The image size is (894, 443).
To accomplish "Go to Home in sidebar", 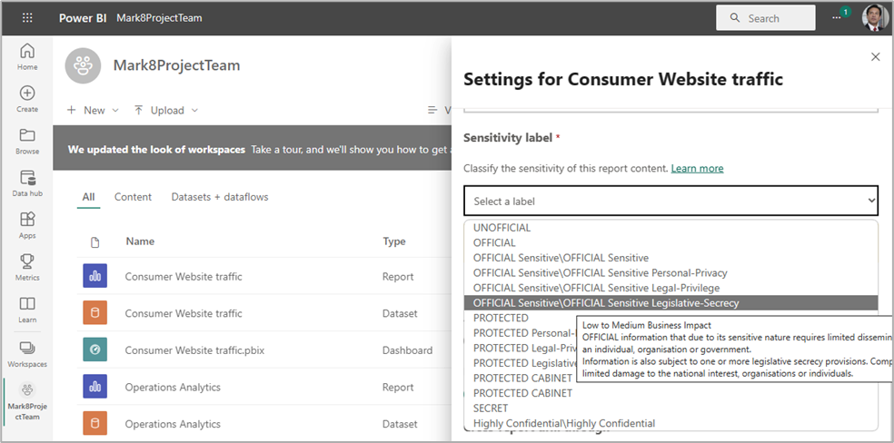I will [26, 57].
